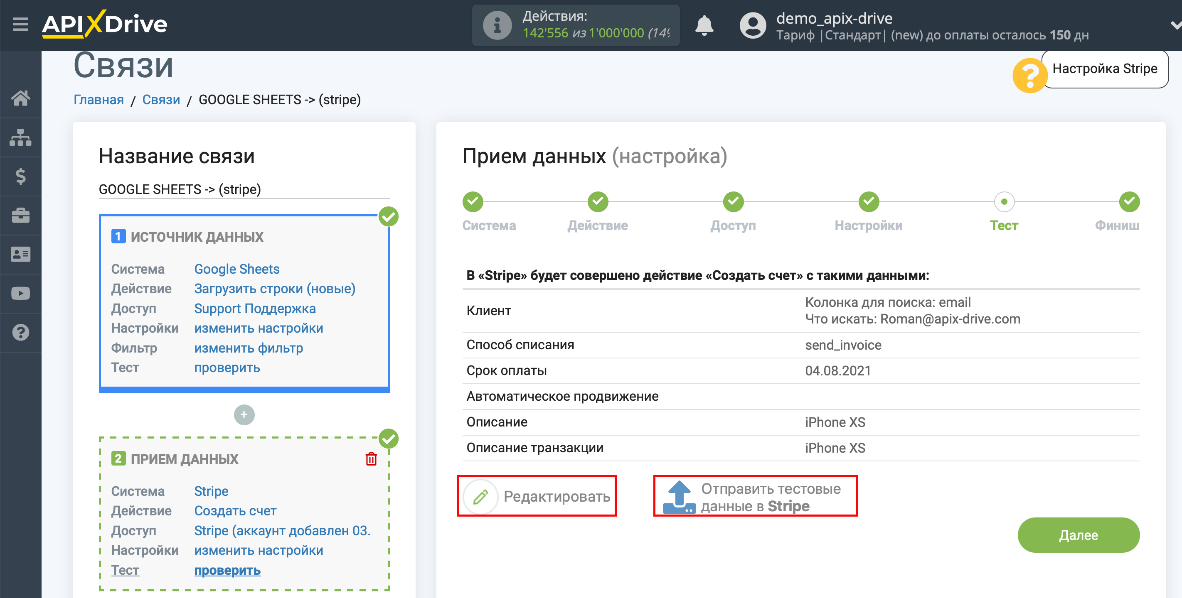This screenshot has width=1182, height=598.
Task: Go to the Настройки step
Action: click(868, 202)
